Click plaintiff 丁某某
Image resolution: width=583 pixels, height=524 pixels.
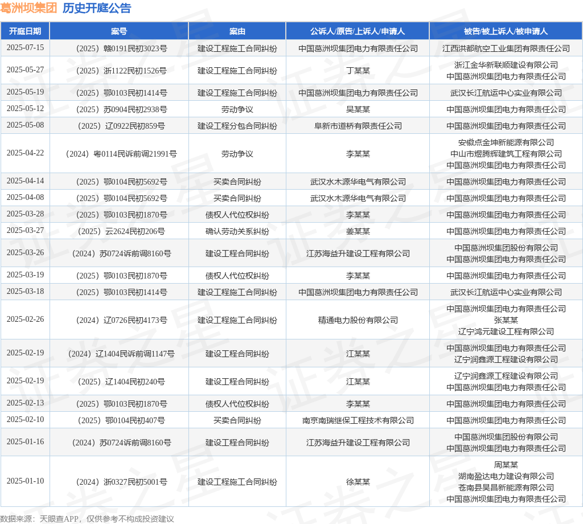[x=358, y=71]
